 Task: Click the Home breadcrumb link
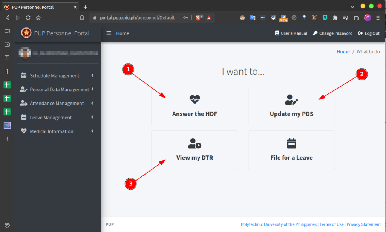343,52
